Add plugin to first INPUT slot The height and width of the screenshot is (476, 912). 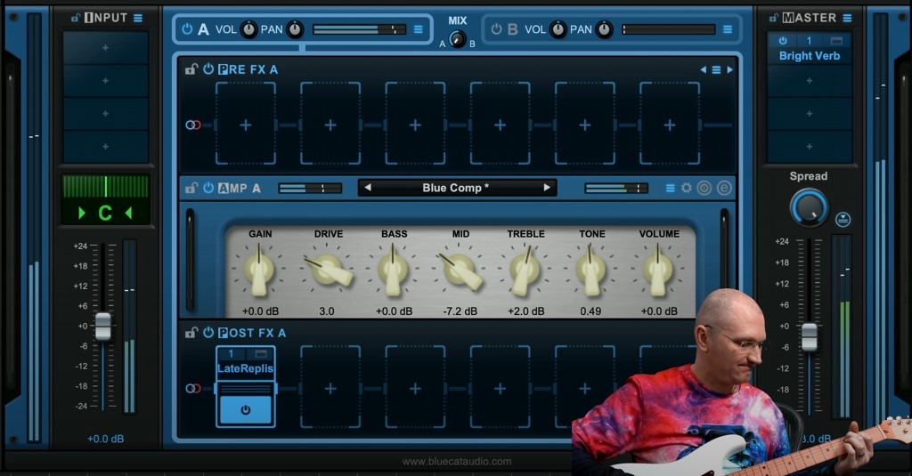[105, 48]
